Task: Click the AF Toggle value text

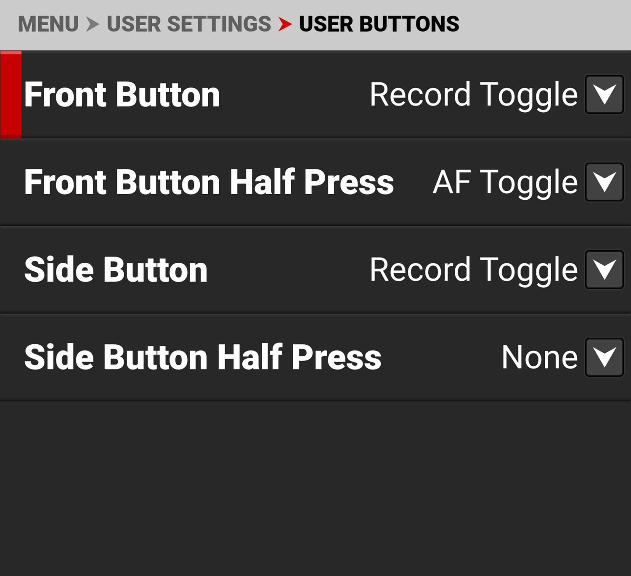Action: [505, 182]
